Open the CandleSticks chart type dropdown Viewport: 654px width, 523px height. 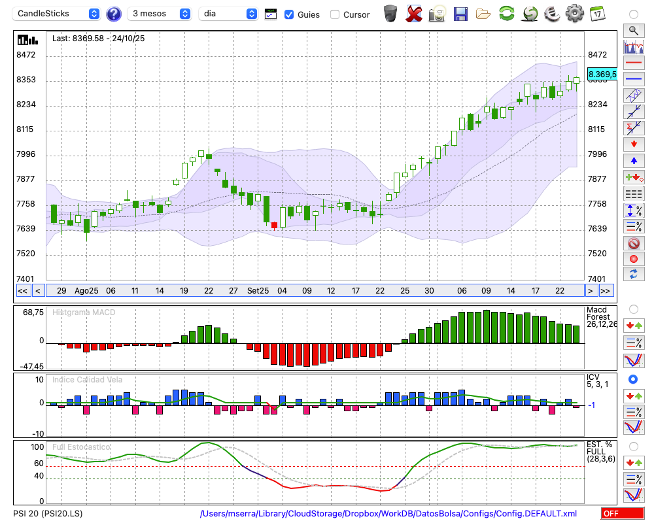(58, 14)
